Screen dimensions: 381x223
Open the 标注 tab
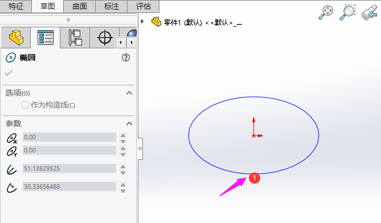click(112, 6)
